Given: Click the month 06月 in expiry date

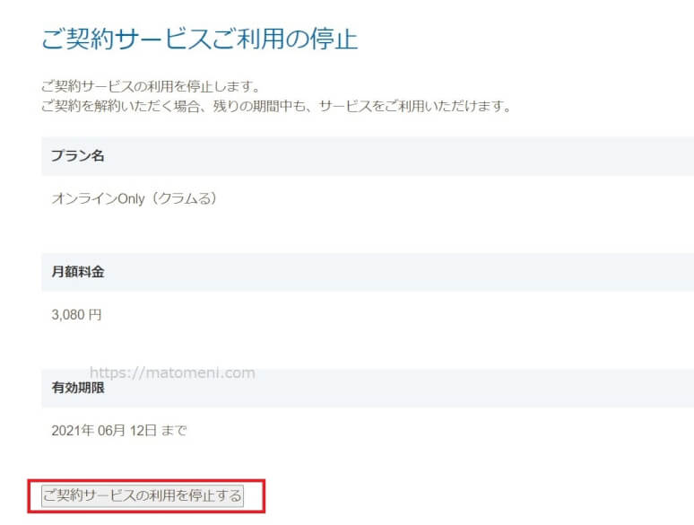Looking at the screenshot, I should (112, 430).
